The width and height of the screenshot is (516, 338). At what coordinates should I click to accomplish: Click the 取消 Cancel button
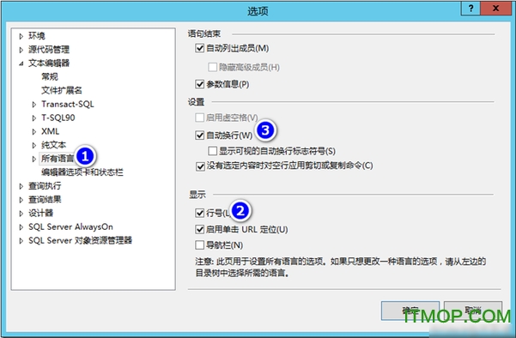click(473, 311)
